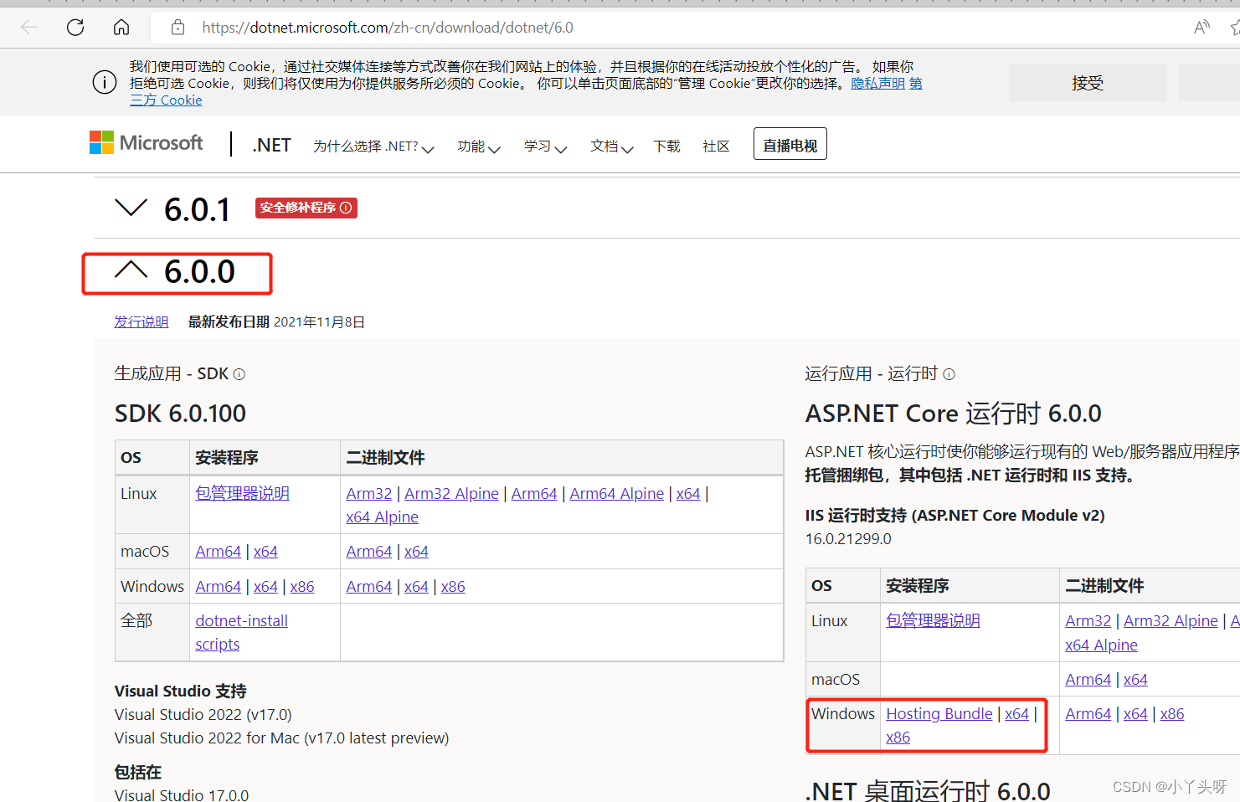Click the browser back arrow
The height and width of the screenshot is (802, 1240).
[29, 27]
